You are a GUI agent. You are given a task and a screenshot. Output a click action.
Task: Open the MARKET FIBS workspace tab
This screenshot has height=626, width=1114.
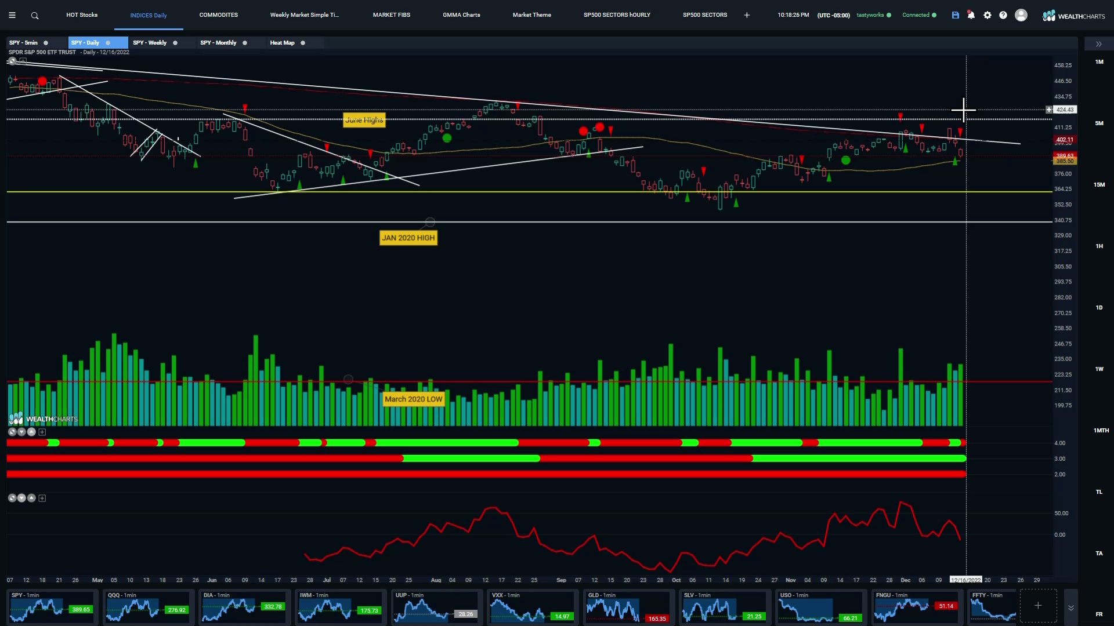[392, 15]
